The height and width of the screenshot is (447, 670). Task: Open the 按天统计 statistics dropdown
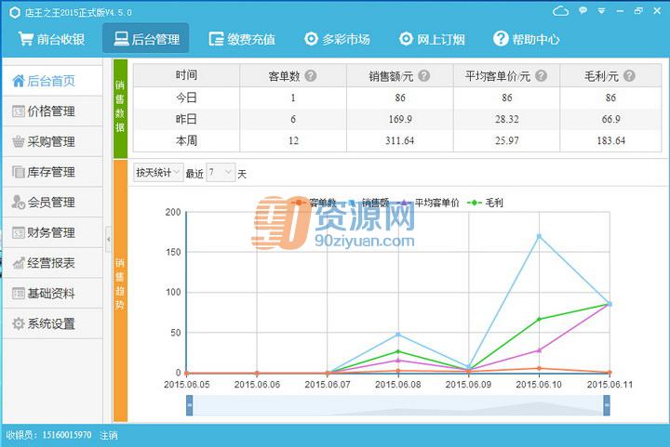[158, 172]
